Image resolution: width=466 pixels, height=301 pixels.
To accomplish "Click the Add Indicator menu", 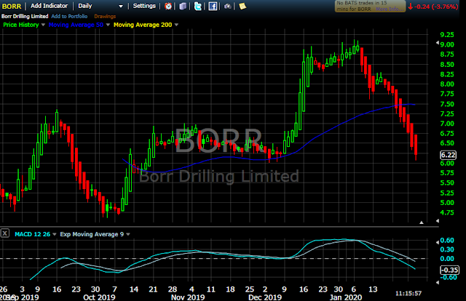I will point(49,6).
